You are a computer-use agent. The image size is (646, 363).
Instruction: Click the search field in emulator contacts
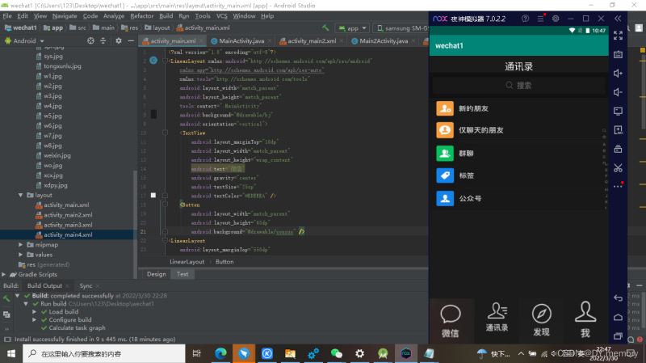coord(518,86)
